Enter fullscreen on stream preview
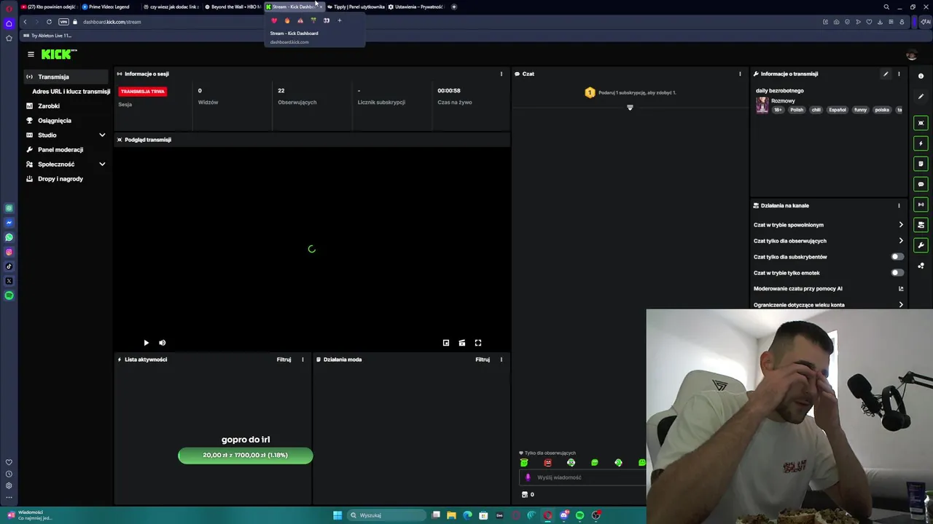The image size is (933, 524). pos(478,343)
